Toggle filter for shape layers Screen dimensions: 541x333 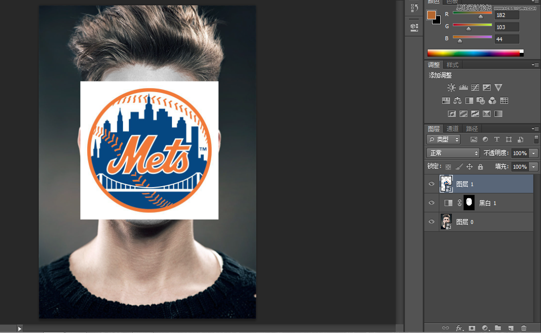509,139
